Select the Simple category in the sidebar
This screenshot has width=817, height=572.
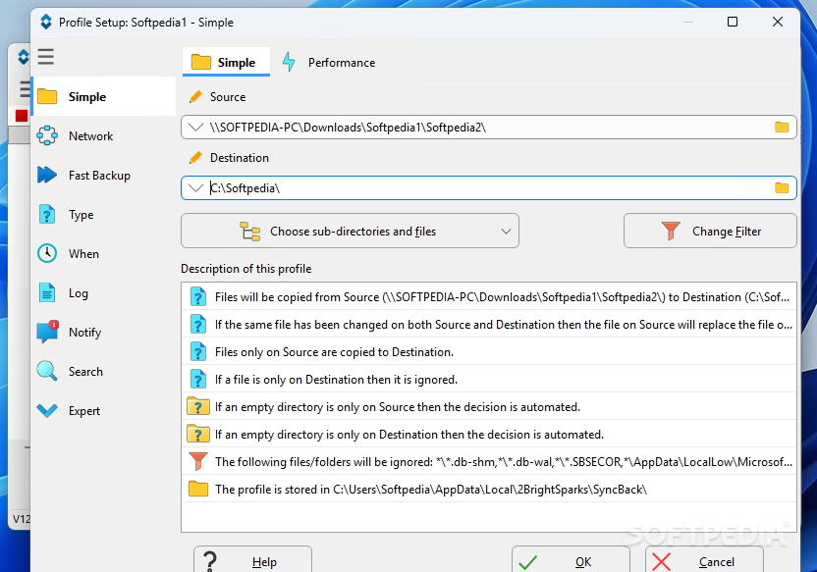tap(104, 97)
